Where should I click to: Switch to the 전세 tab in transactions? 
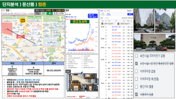pyautogui.click(x=105, y=11)
